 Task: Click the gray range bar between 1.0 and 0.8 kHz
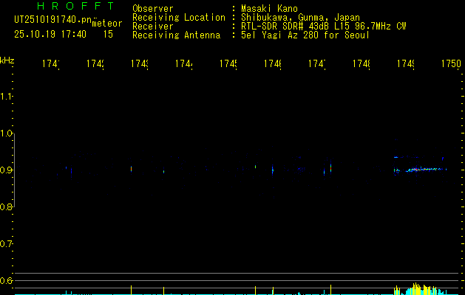tap(14, 170)
